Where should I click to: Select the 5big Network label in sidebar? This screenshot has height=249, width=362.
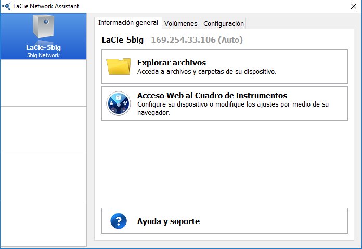point(43,55)
